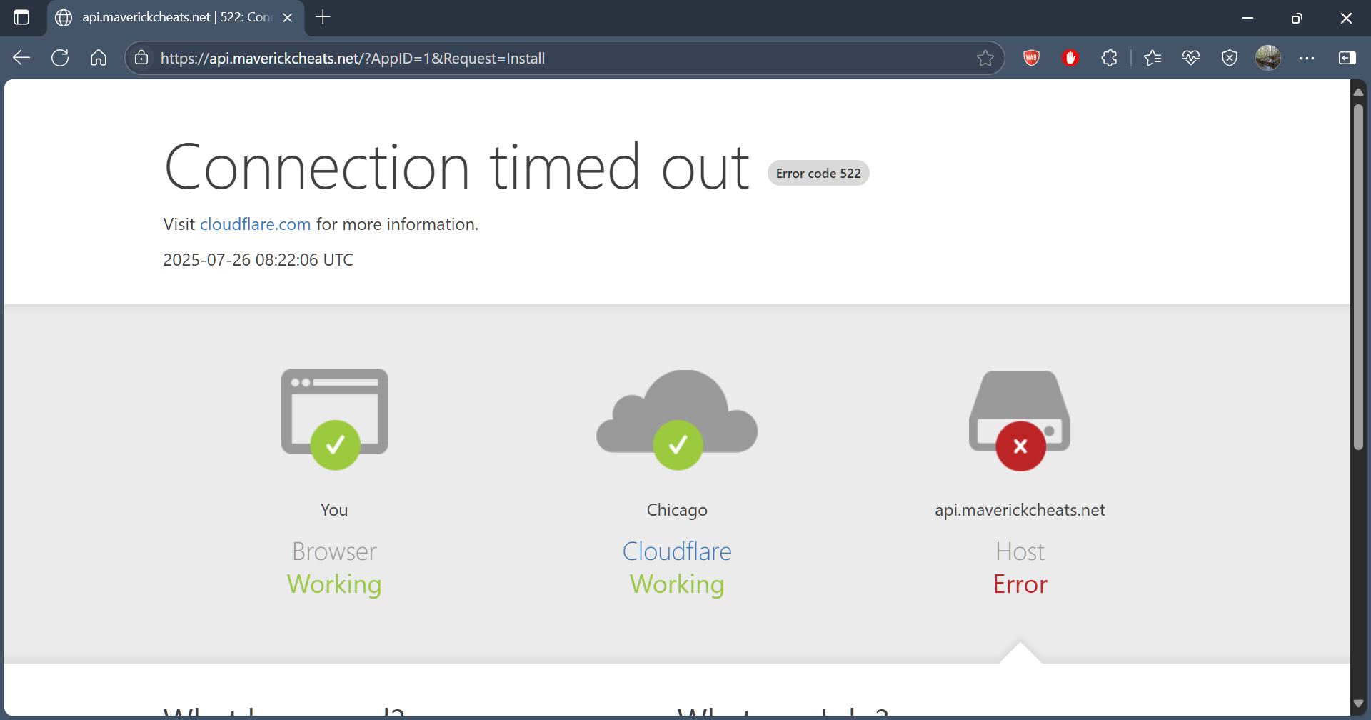This screenshot has width=1371, height=720.
Task: Click the Working text under Browser
Action: (x=334, y=584)
